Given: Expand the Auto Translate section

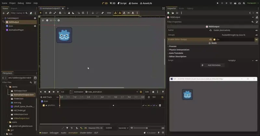Looking at the screenshot, I should [x=176, y=53].
